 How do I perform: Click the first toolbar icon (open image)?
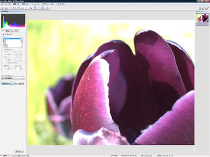point(2,8)
